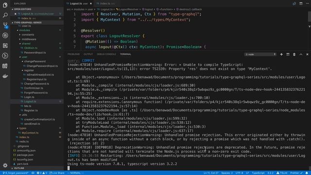Close Logout.ts in Open Editors list
The image size is (311, 175).
15,14
